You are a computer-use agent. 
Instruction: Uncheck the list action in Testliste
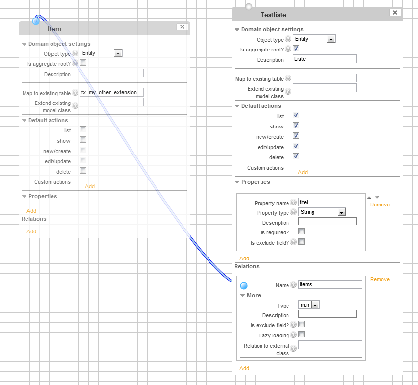[x=296, y=115]
